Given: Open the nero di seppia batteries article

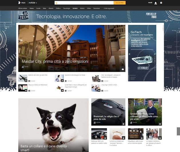Looking at the screenshot, I should [x=111, y=76].
